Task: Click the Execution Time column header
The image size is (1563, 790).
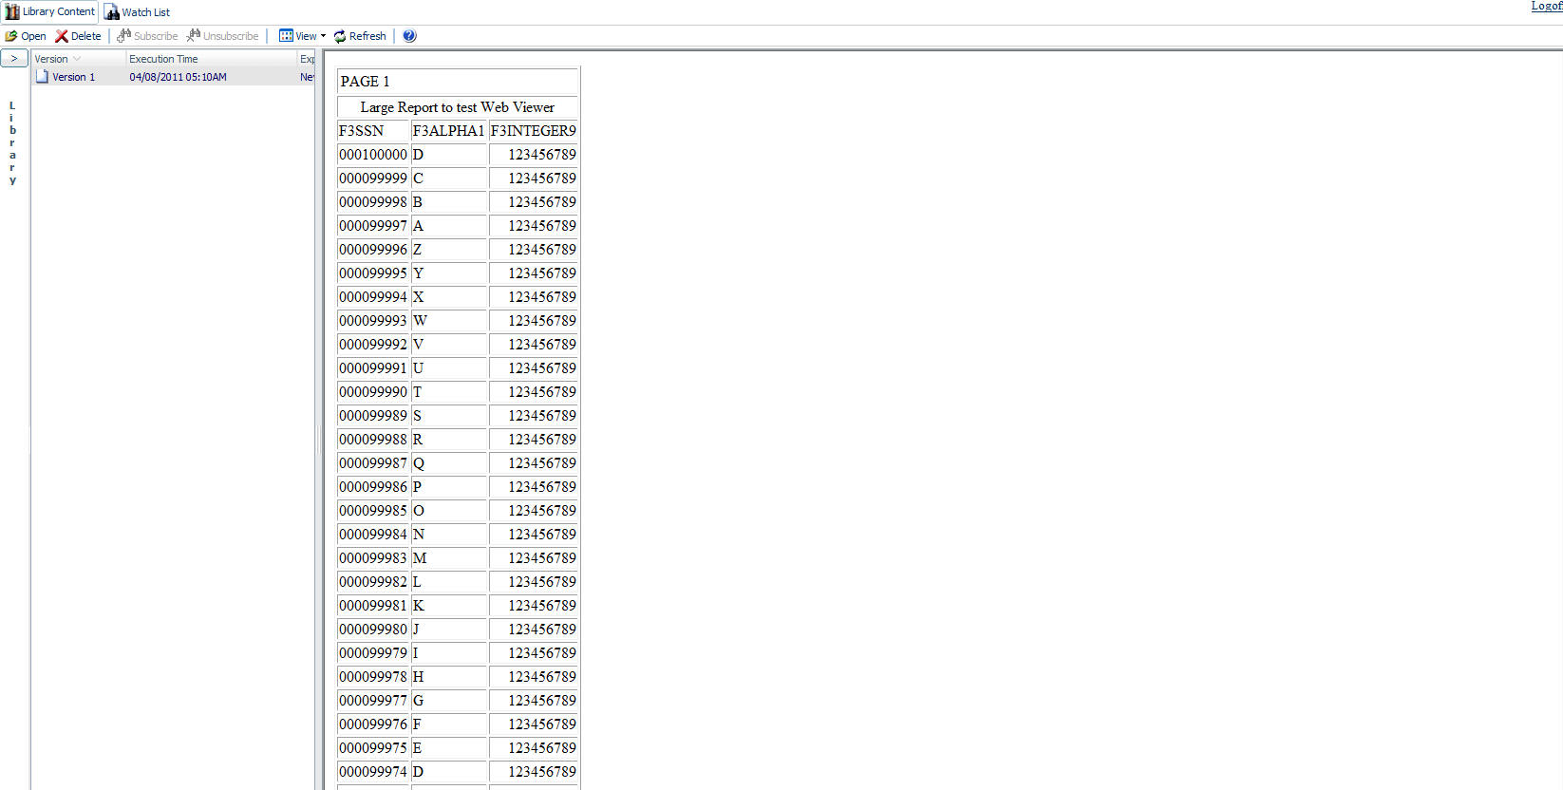Action: pyautogui.click(x=163, y=59)
